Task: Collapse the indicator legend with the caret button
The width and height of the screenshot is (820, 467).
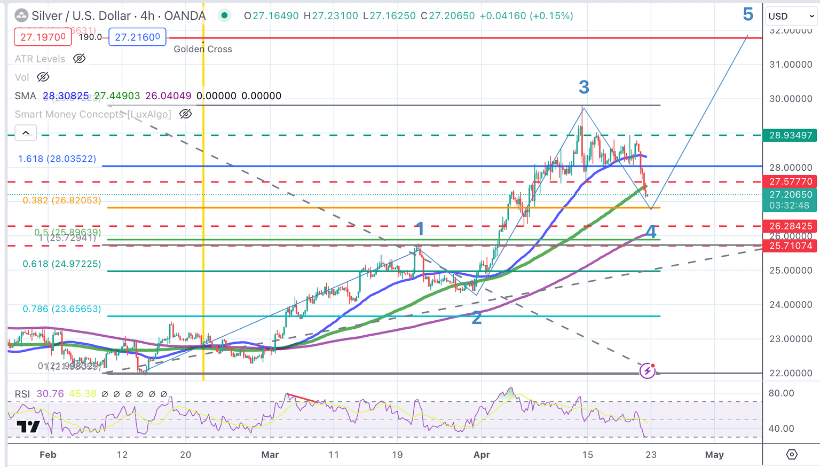Action: (25, 132)
